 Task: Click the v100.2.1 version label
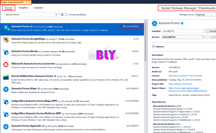click(135, 76)
